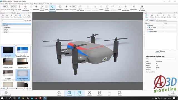
Task: Expand the Drone model node
Action: coord(147,27)
